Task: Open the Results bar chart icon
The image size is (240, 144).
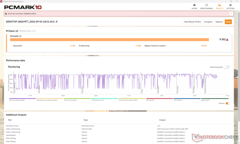Action: [x=220, y=5]
